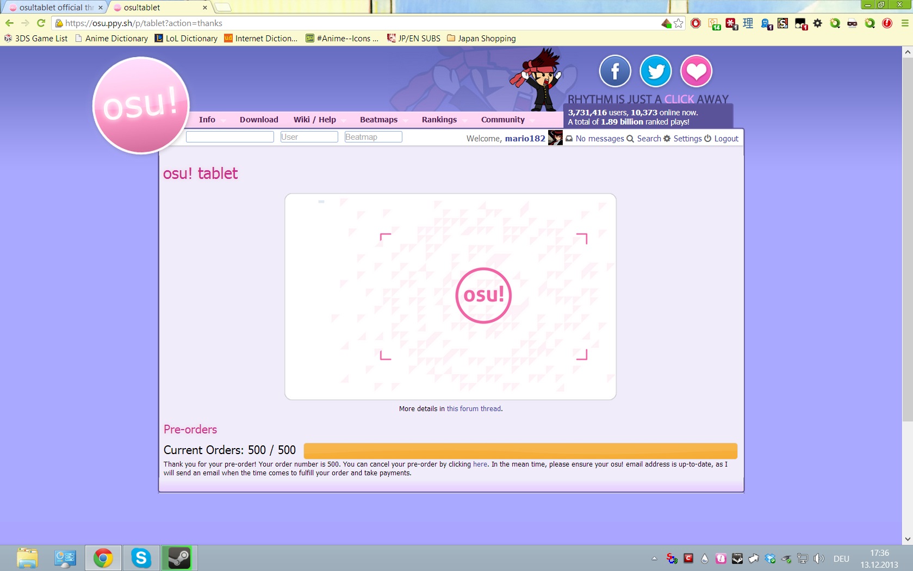Open the LoL Dictionary bookmark
The width and height of the screenshot is (913, 571).
click(x=186, y=39)
